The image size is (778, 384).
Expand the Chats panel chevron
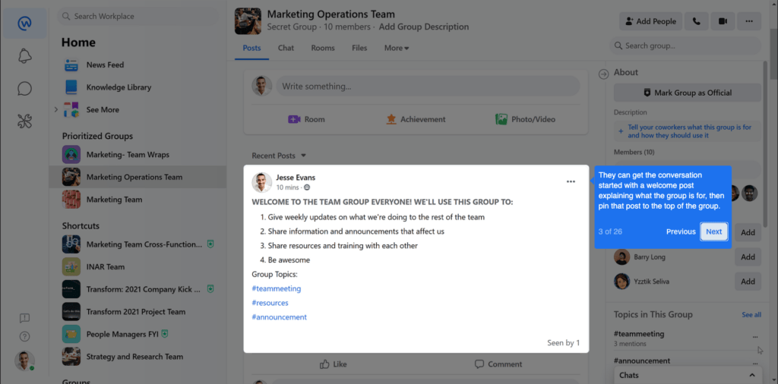coord(752,375)
